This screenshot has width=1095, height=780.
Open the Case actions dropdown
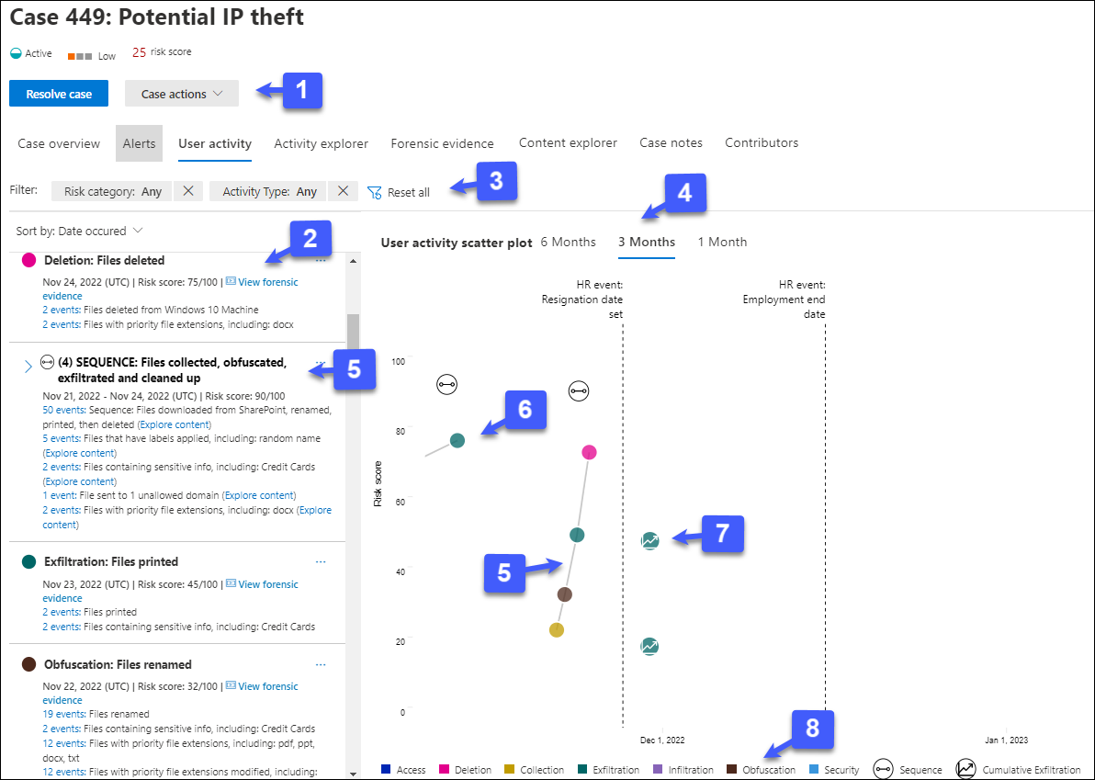coord(181,93)
